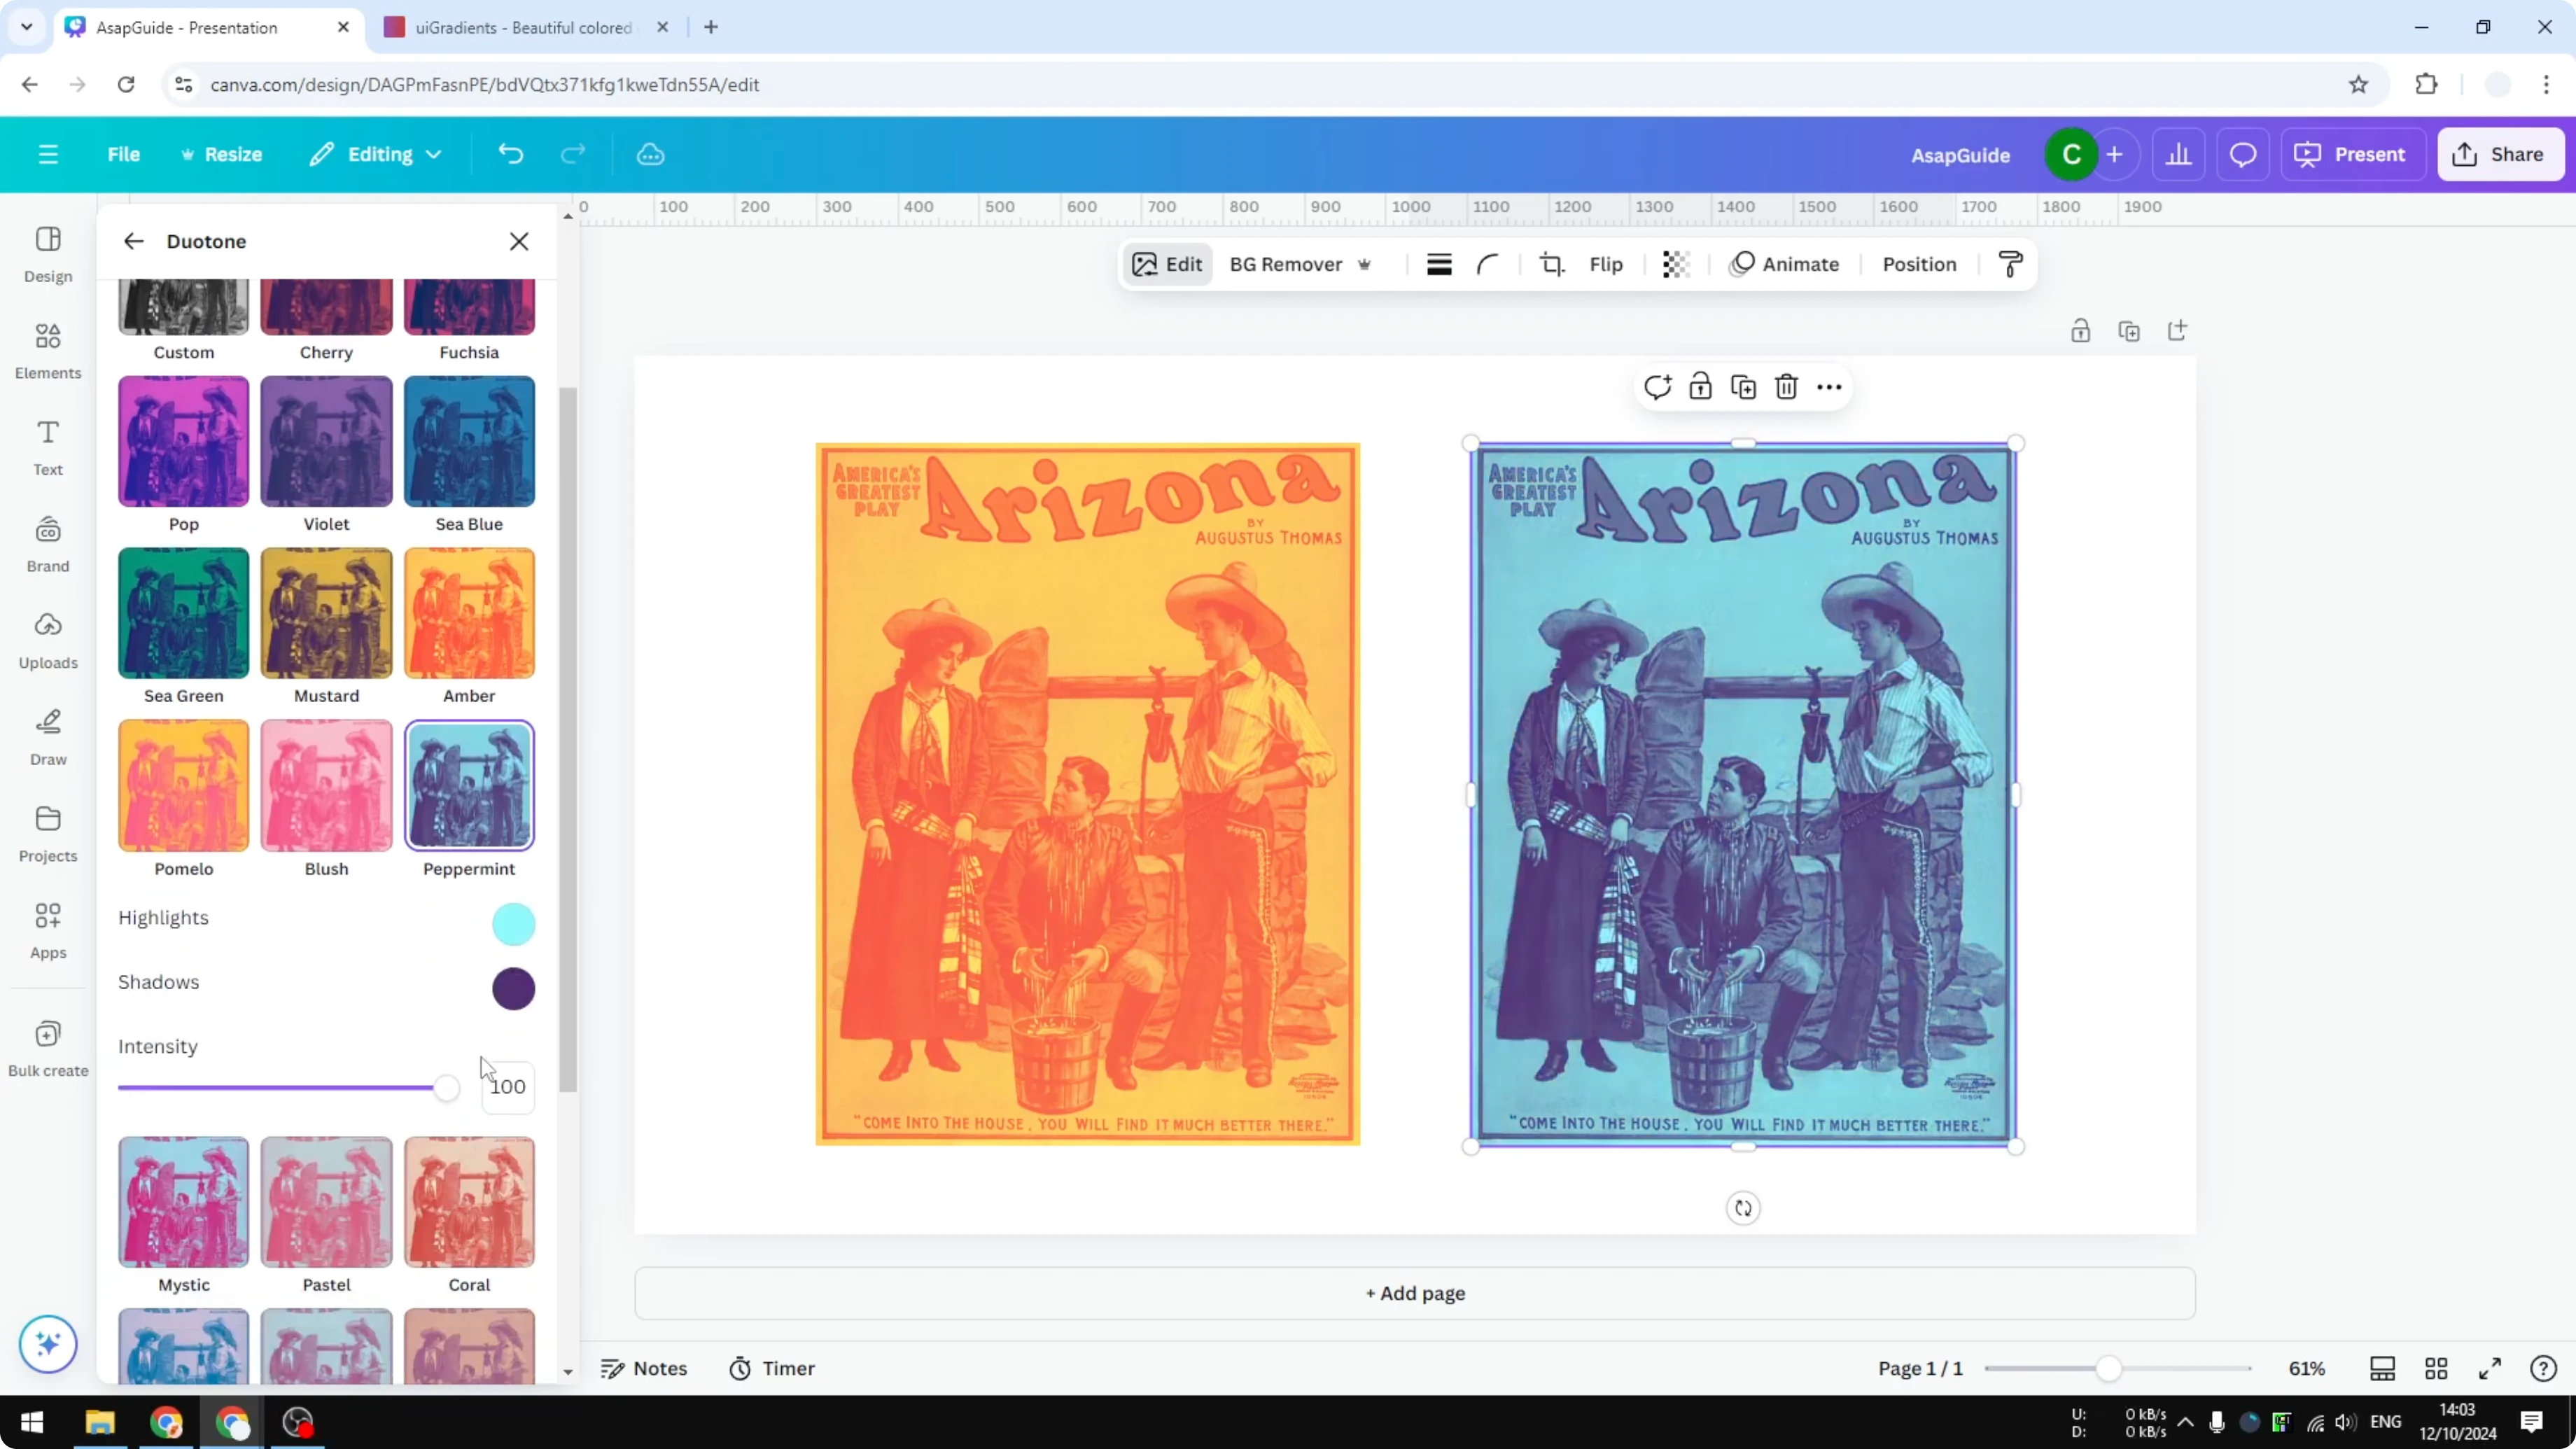Select the Peppermint duotone thumbnail
The width and height of the screenshot is (2576, 1449).
tap(469, 787)
